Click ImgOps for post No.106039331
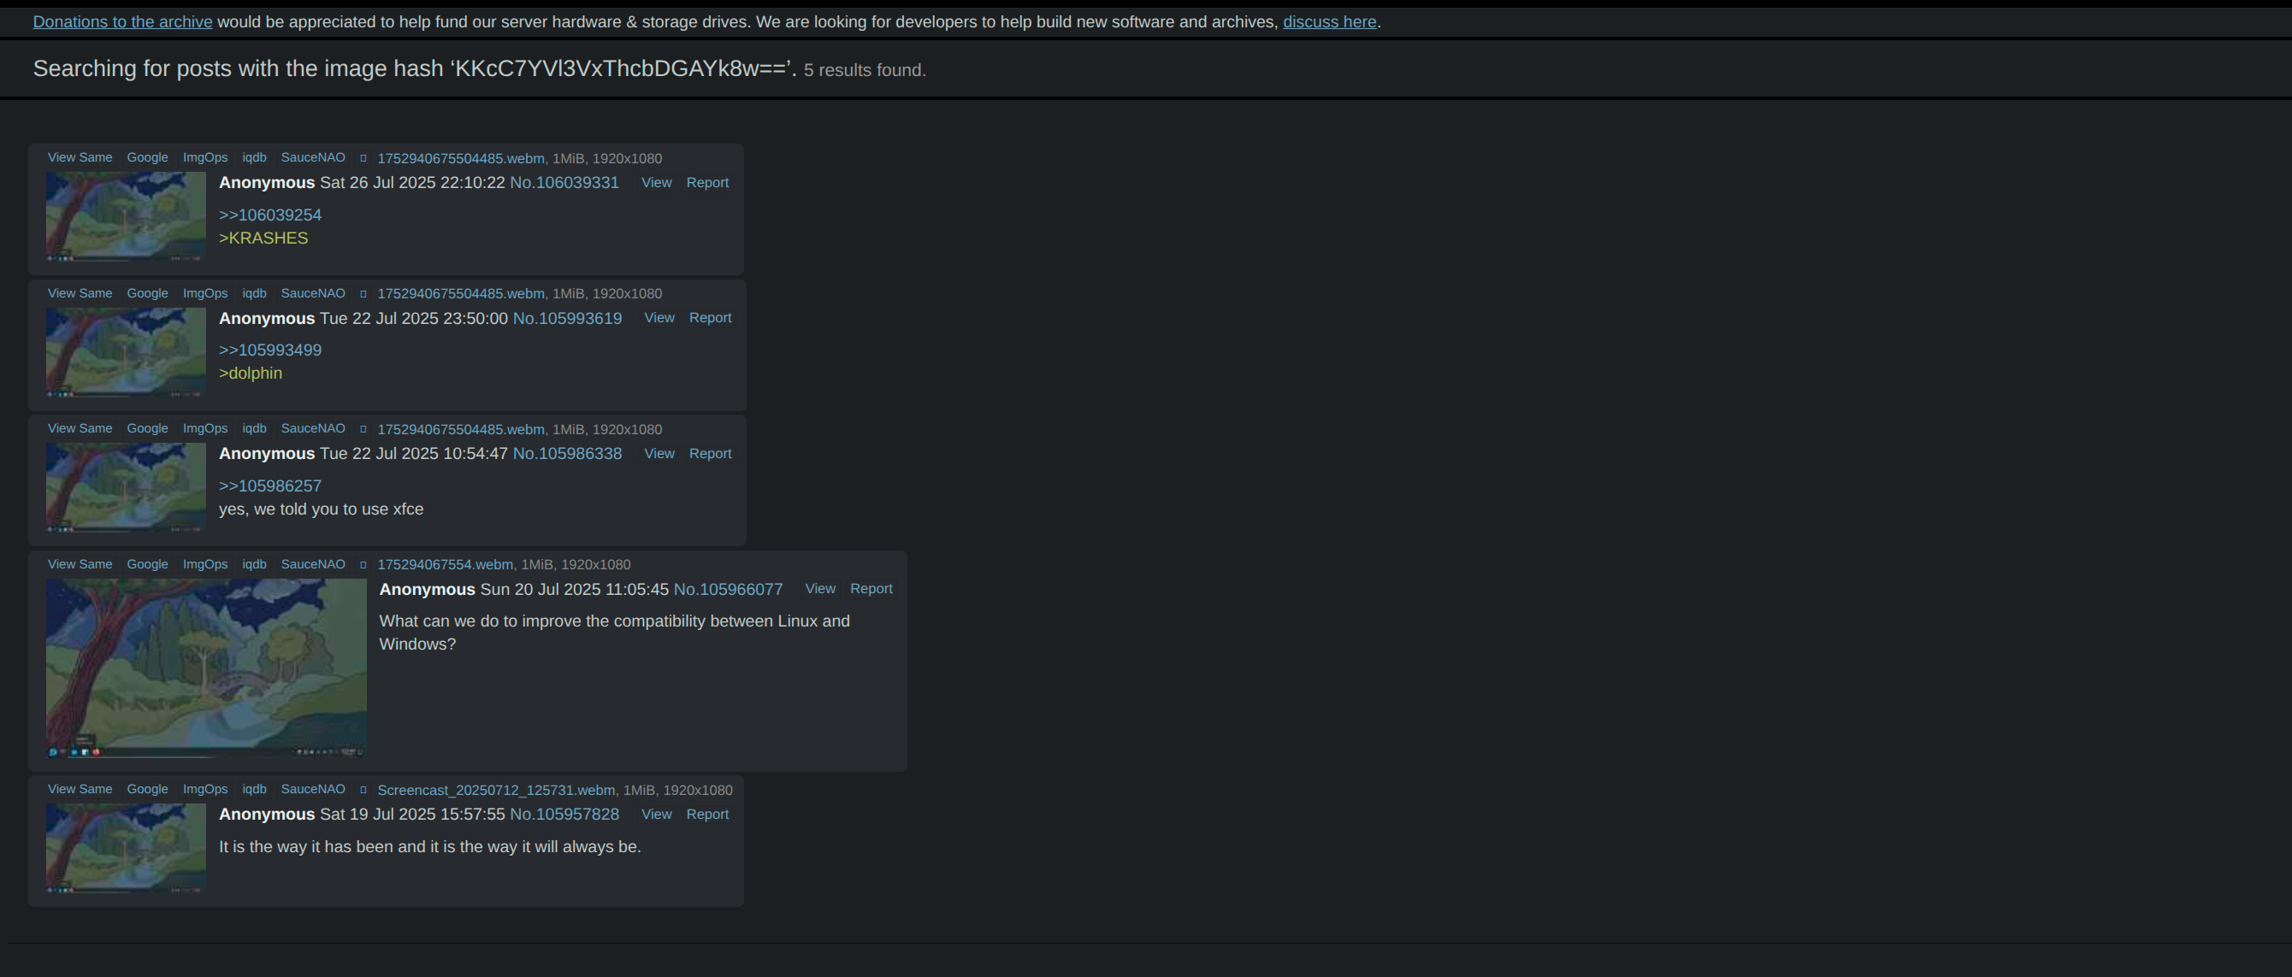Viewport: 2292px width, 977px height. (x=205, y=157)
